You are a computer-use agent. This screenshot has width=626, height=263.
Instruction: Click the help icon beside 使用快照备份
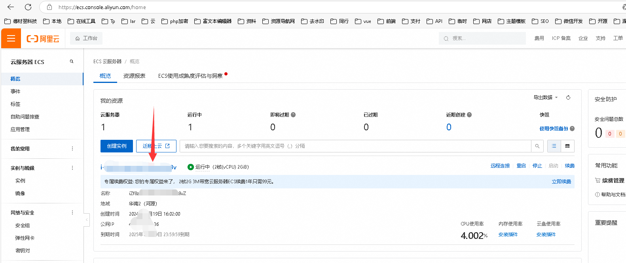pyautogui.click(x=572, y=129)
